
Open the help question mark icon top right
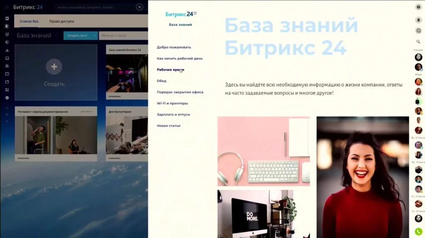tap(418, 7)
